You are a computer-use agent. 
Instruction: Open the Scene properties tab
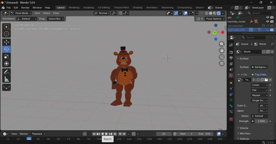[231, 70]
